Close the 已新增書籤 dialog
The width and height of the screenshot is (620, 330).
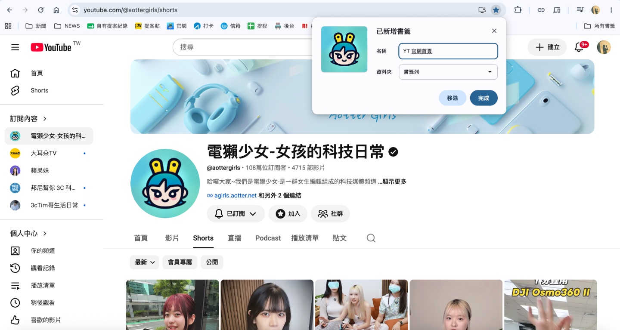pyautogui.click(x=494, y=31)
